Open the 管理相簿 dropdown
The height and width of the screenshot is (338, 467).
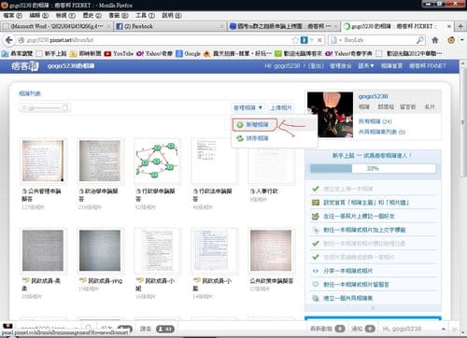coord(248,107)
